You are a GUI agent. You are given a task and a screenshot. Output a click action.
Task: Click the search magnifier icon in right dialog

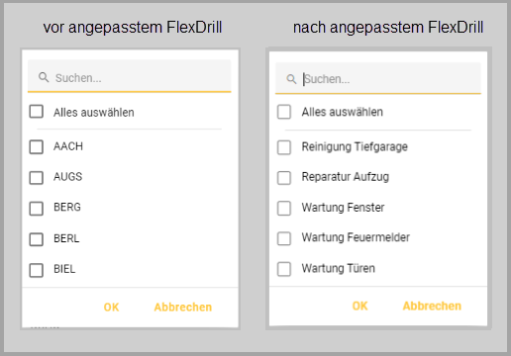[291, 79]
